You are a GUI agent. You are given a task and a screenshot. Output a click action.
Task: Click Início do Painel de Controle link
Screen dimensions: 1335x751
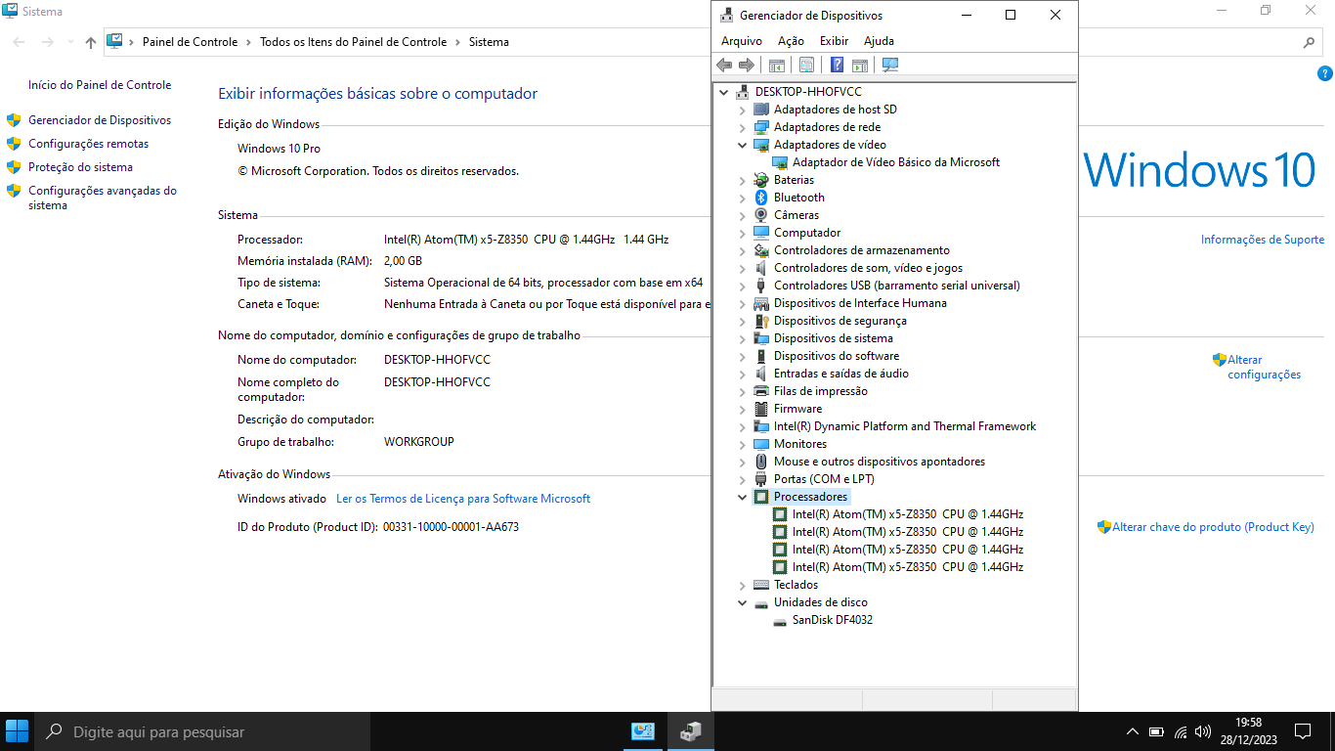[x=100, y=85]
